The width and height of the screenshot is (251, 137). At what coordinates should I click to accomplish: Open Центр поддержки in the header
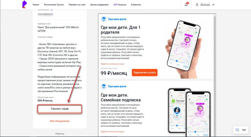(99, 5)
